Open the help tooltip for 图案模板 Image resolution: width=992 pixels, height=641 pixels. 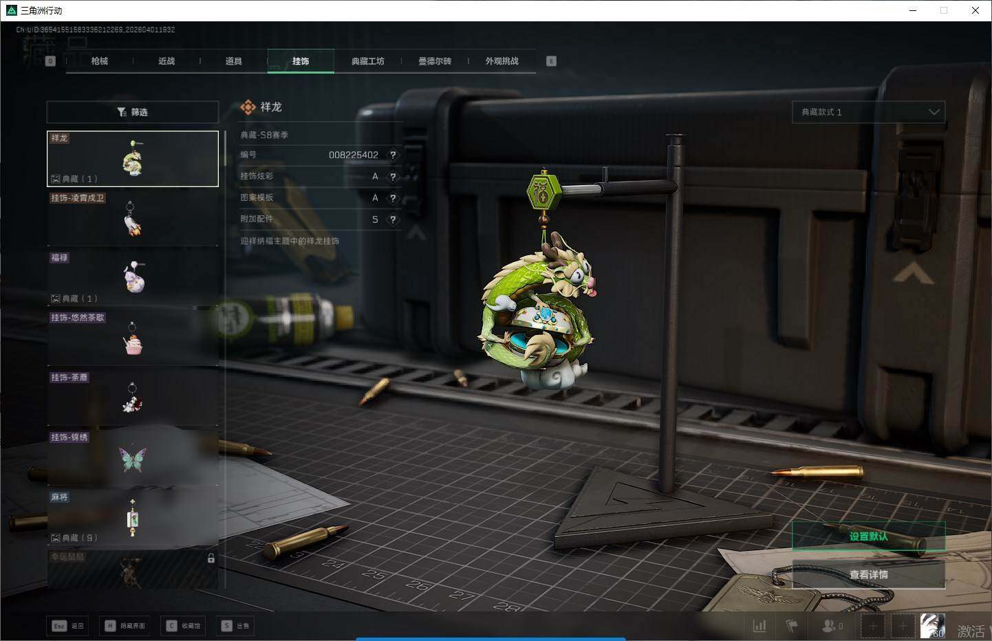393,198
